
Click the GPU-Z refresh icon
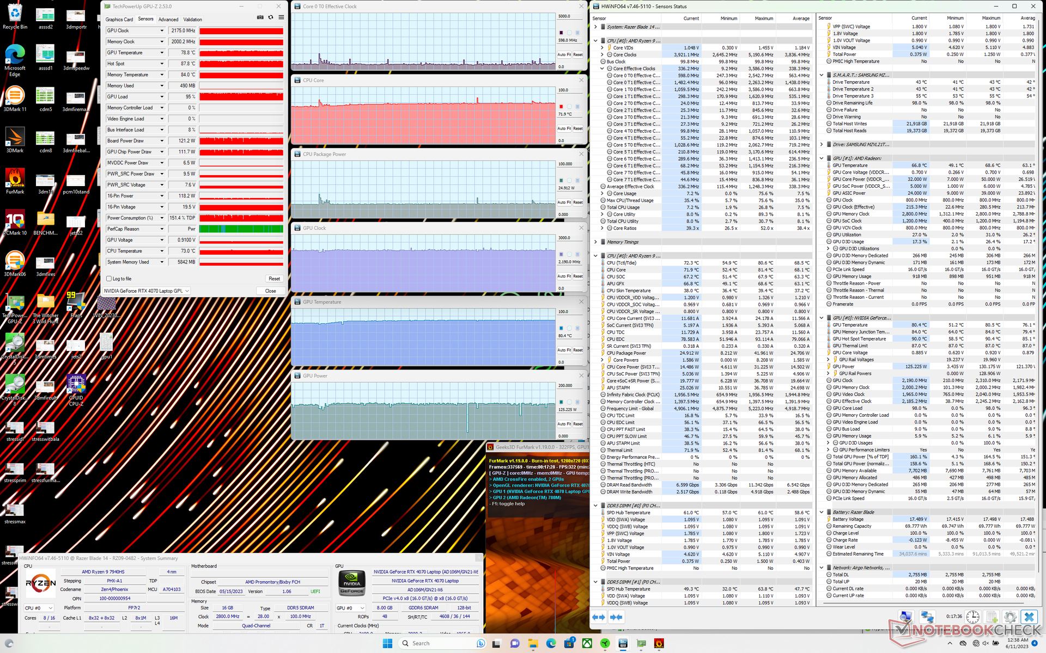(x=271, y=17)
